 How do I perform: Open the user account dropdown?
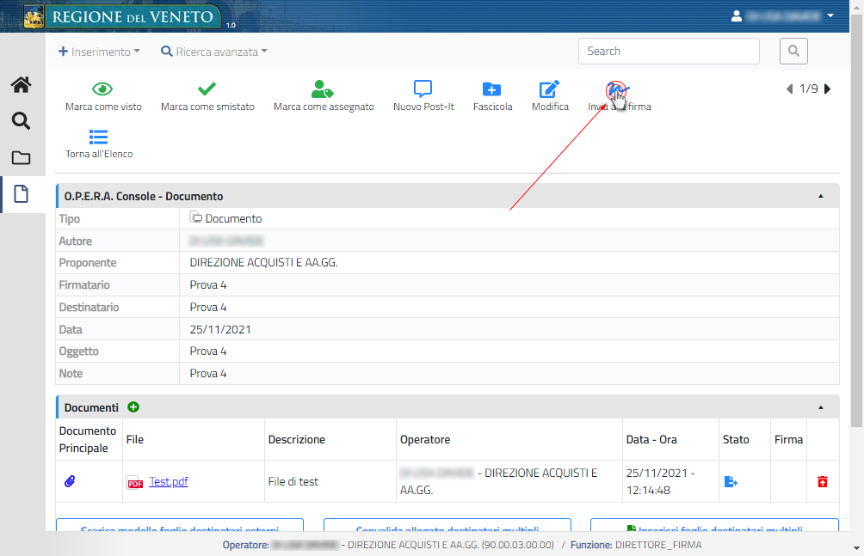(782, 15)
